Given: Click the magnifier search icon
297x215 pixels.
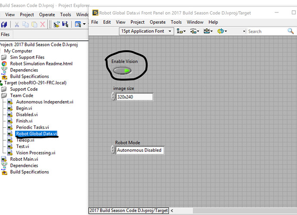Looking at the screenshot, I should click(x=291, y=31).
